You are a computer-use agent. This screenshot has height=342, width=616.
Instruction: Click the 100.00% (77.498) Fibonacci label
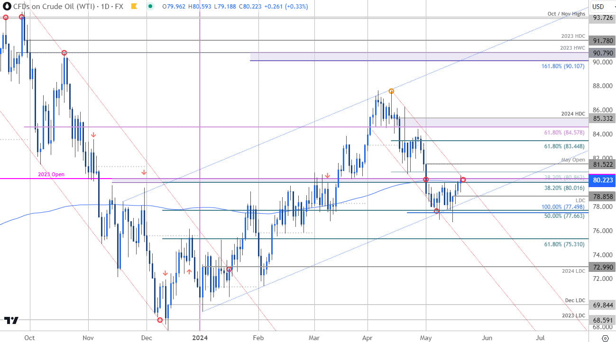click(x=562, y=207)
